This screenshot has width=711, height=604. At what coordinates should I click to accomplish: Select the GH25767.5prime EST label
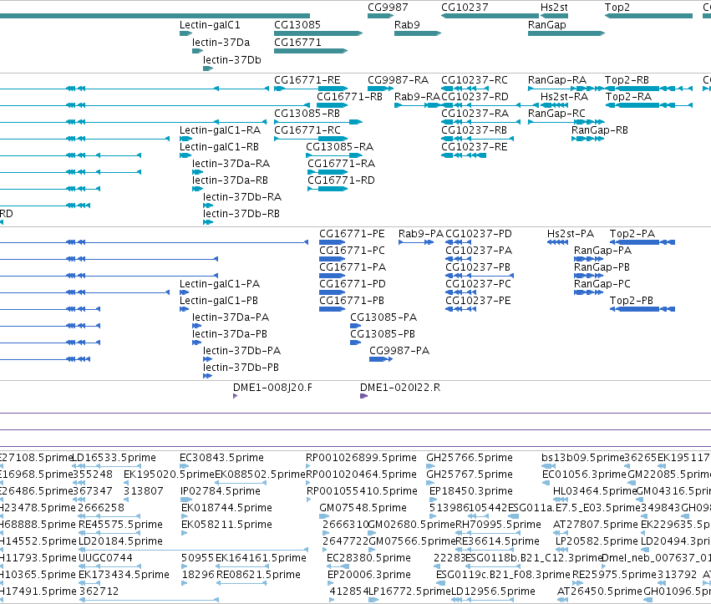click(x=470, y=475)
